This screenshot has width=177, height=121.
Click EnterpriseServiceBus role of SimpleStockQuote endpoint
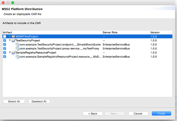coord(116,45)
